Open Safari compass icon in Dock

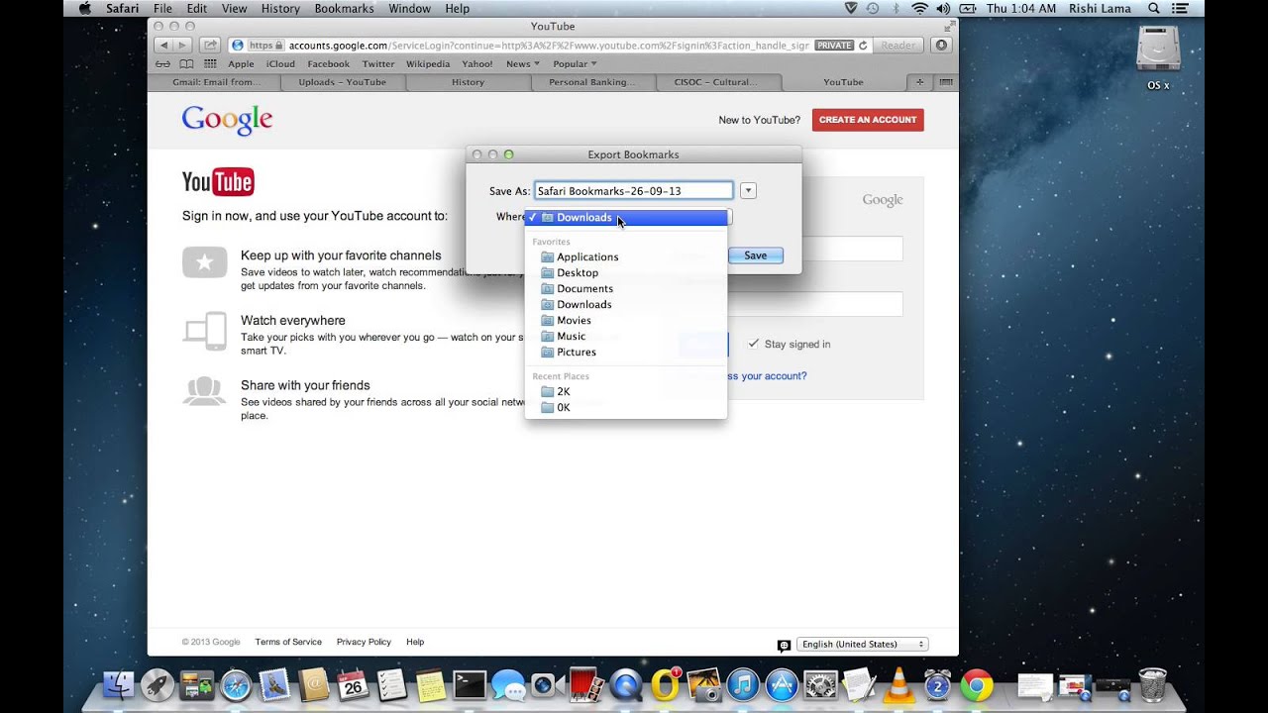click(x=236, y=685)
